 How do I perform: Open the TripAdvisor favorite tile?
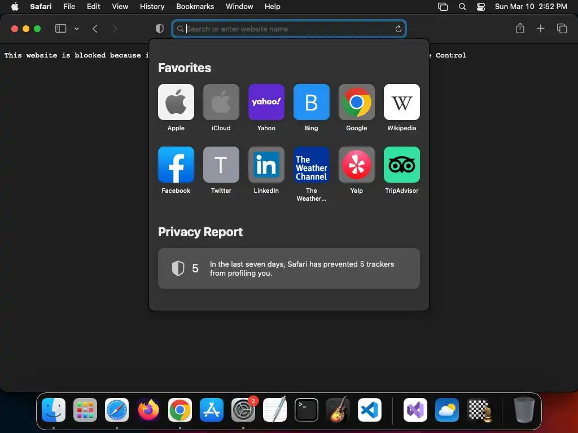click(x=402, y=165)
